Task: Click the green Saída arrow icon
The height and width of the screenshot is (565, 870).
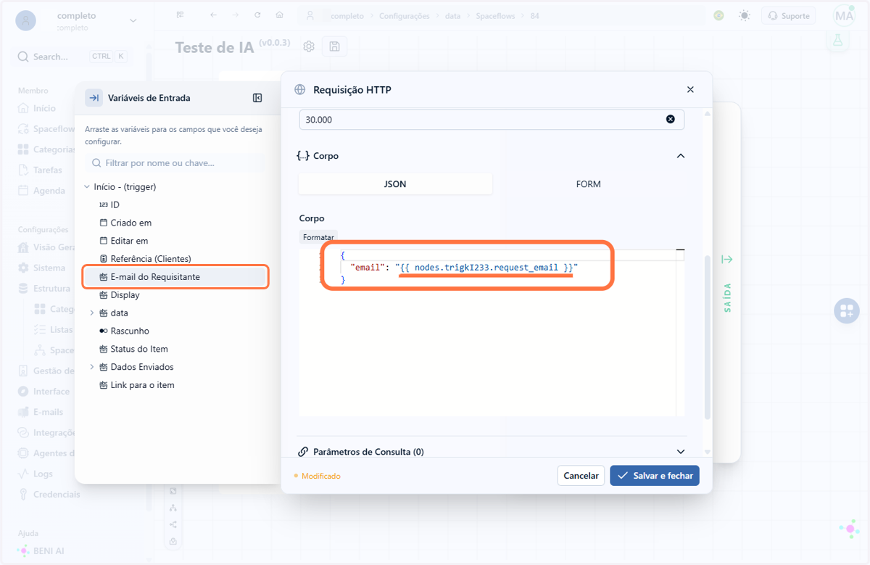Action: [x=727, y=260]
